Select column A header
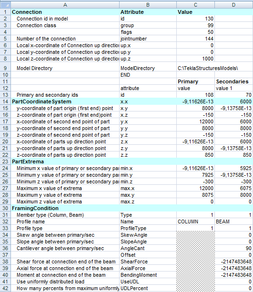The width and height of the screenshot is (253, 292). [65, 5]
